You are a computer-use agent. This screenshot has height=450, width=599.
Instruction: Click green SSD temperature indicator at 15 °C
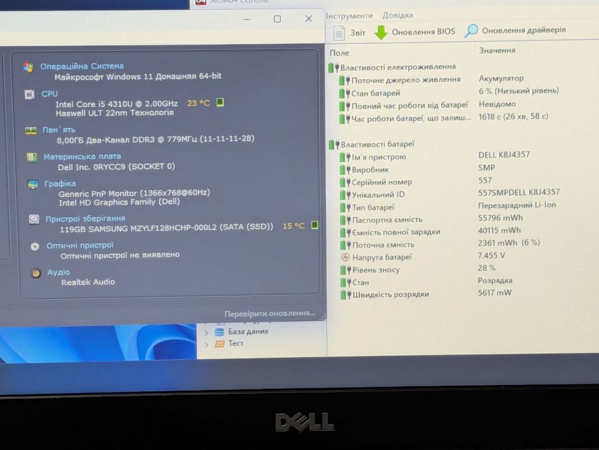315,225
